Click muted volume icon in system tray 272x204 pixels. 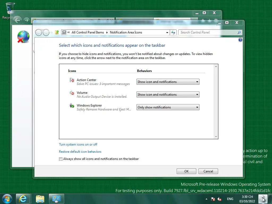pos(219,199)
